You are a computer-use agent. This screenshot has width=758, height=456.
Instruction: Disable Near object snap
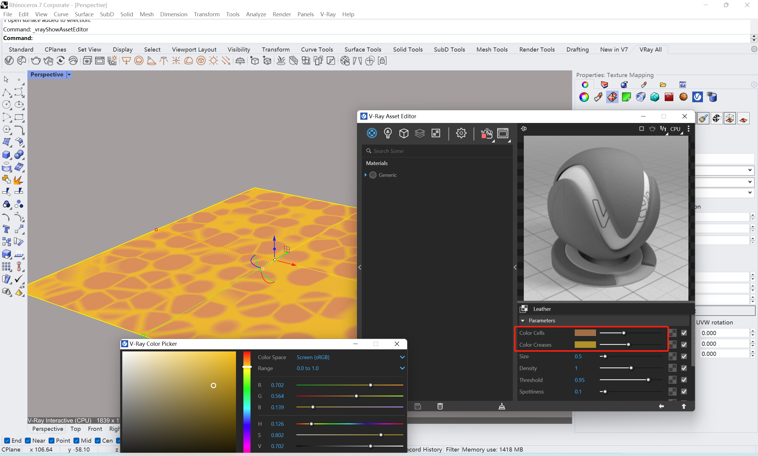28,440
